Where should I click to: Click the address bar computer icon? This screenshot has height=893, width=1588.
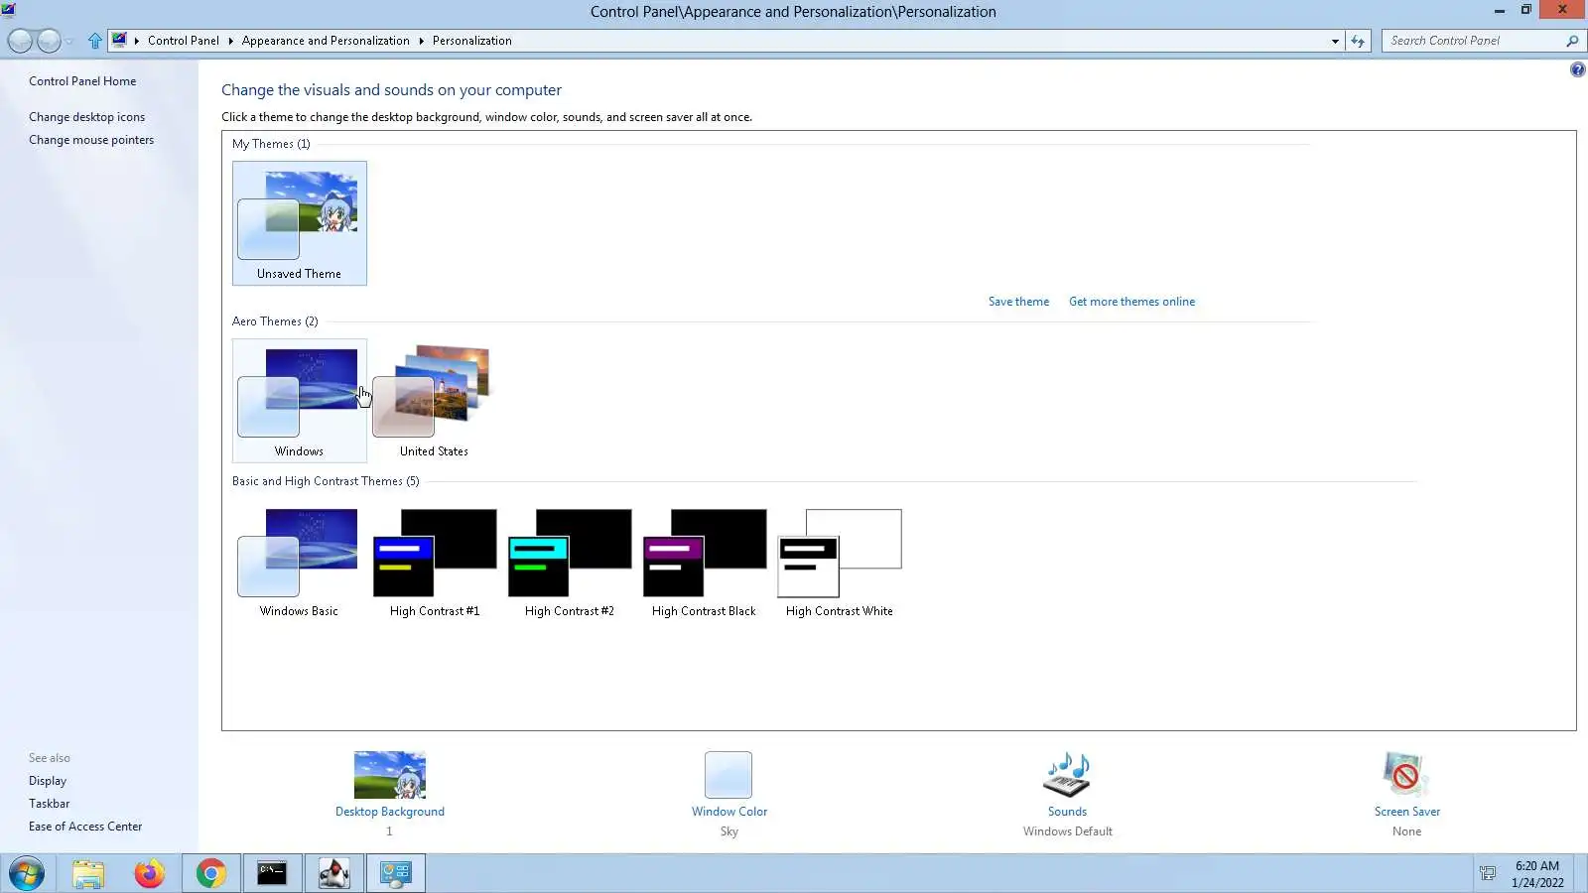click(x=119, y=40)
